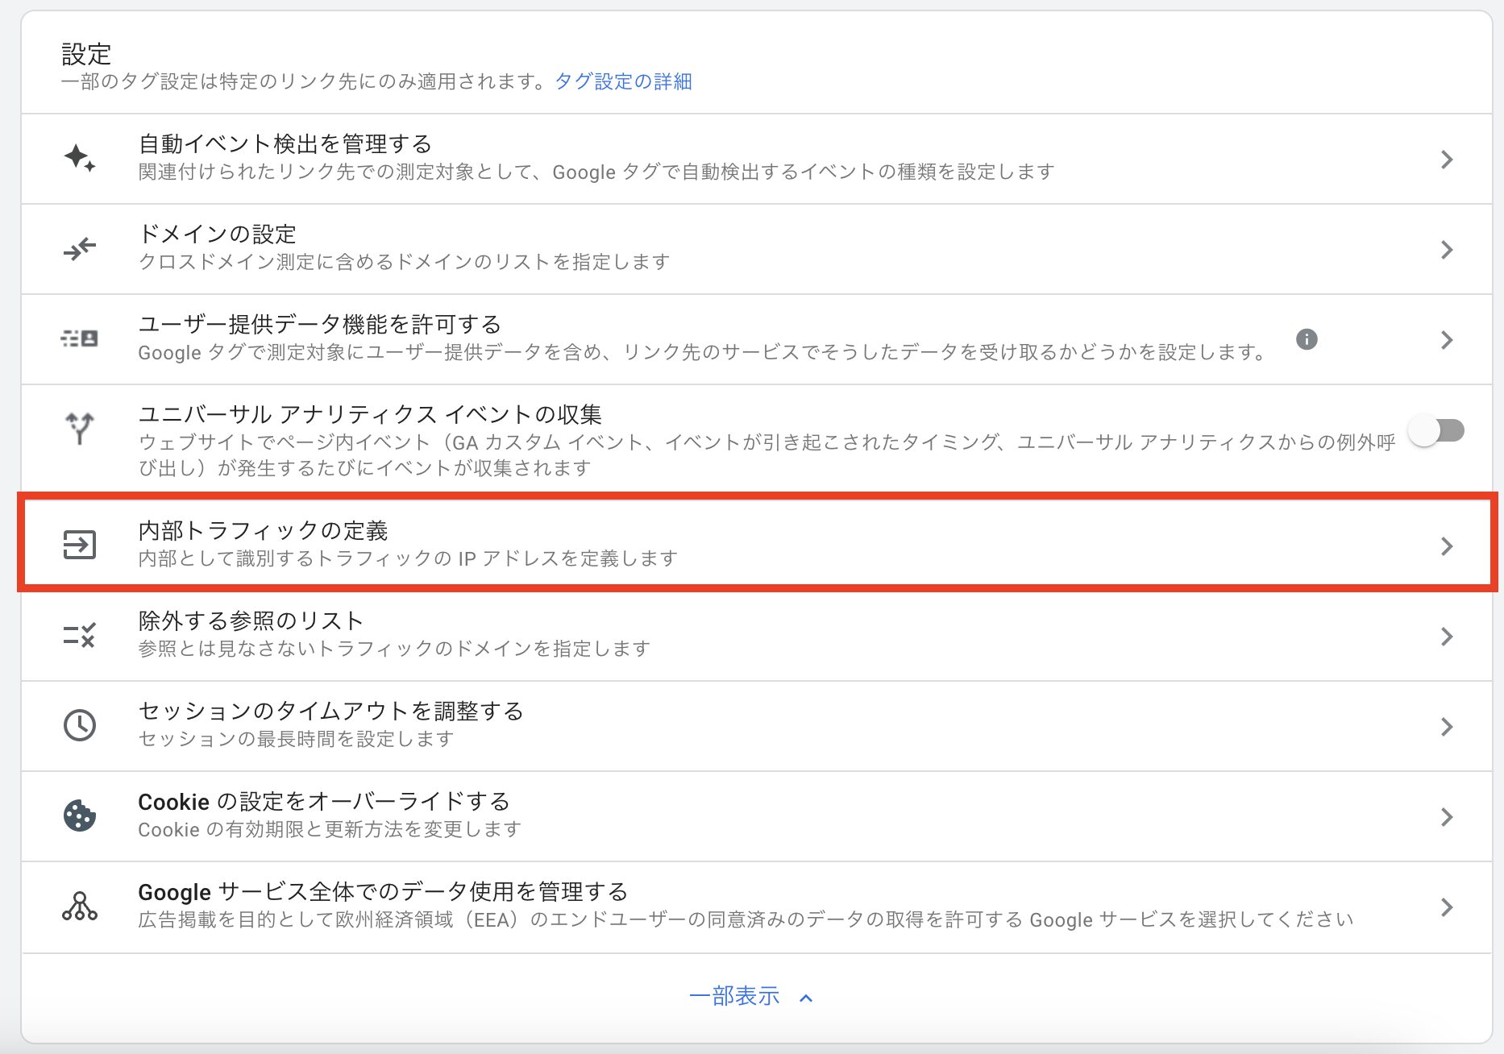Viewport: 1504px width, 1054px height.
Task: Select 除外する参照のリスト title
Action: [x=251, y=620]
